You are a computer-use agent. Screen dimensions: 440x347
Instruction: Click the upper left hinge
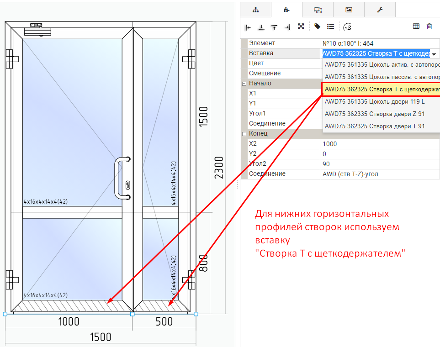12,59
